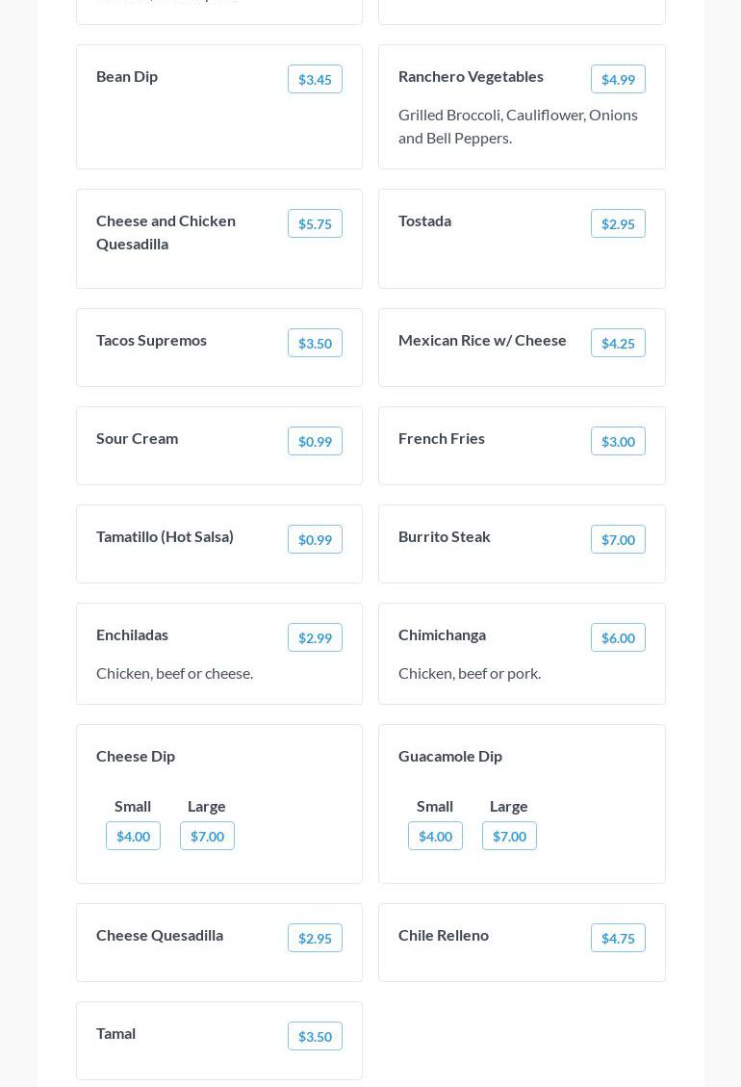
Task: Select the Chile Relleno $4.75 price
Action: click(618, 938)
